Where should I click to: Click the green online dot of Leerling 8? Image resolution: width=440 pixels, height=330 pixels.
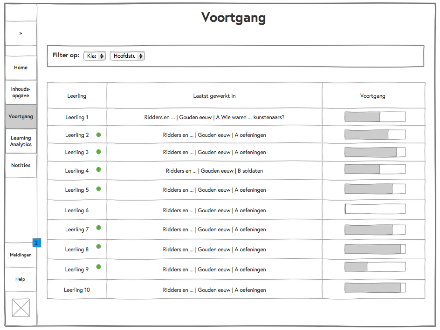pos(98,247)
